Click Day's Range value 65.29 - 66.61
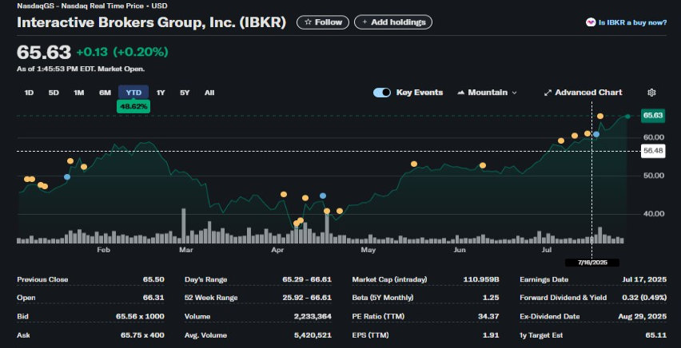This screenshot has width=681, height=348. click(307, 279)
